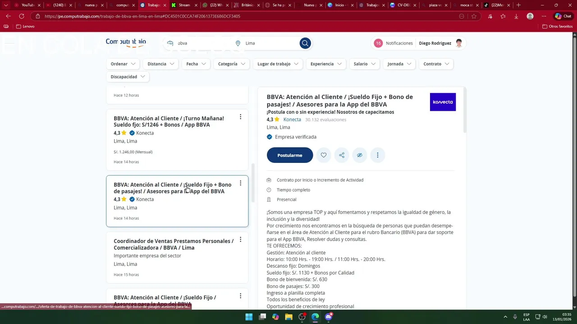
Task: Open Copilot app in taskbar
Action: 275,317
